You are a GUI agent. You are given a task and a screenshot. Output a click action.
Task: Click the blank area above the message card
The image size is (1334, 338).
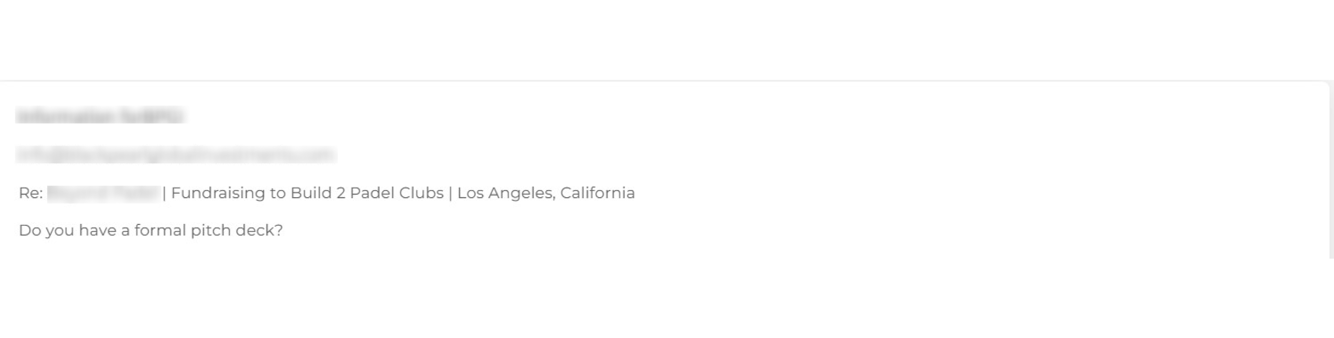[x=663, y=39]
